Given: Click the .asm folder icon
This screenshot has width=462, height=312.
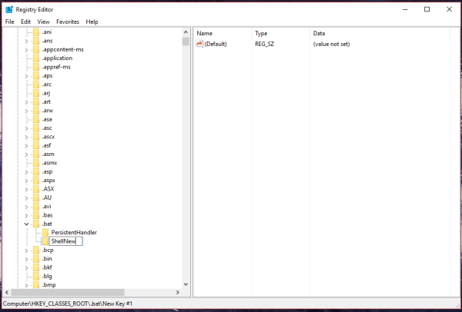Looking at the screenshot, I should click(36, 154).
